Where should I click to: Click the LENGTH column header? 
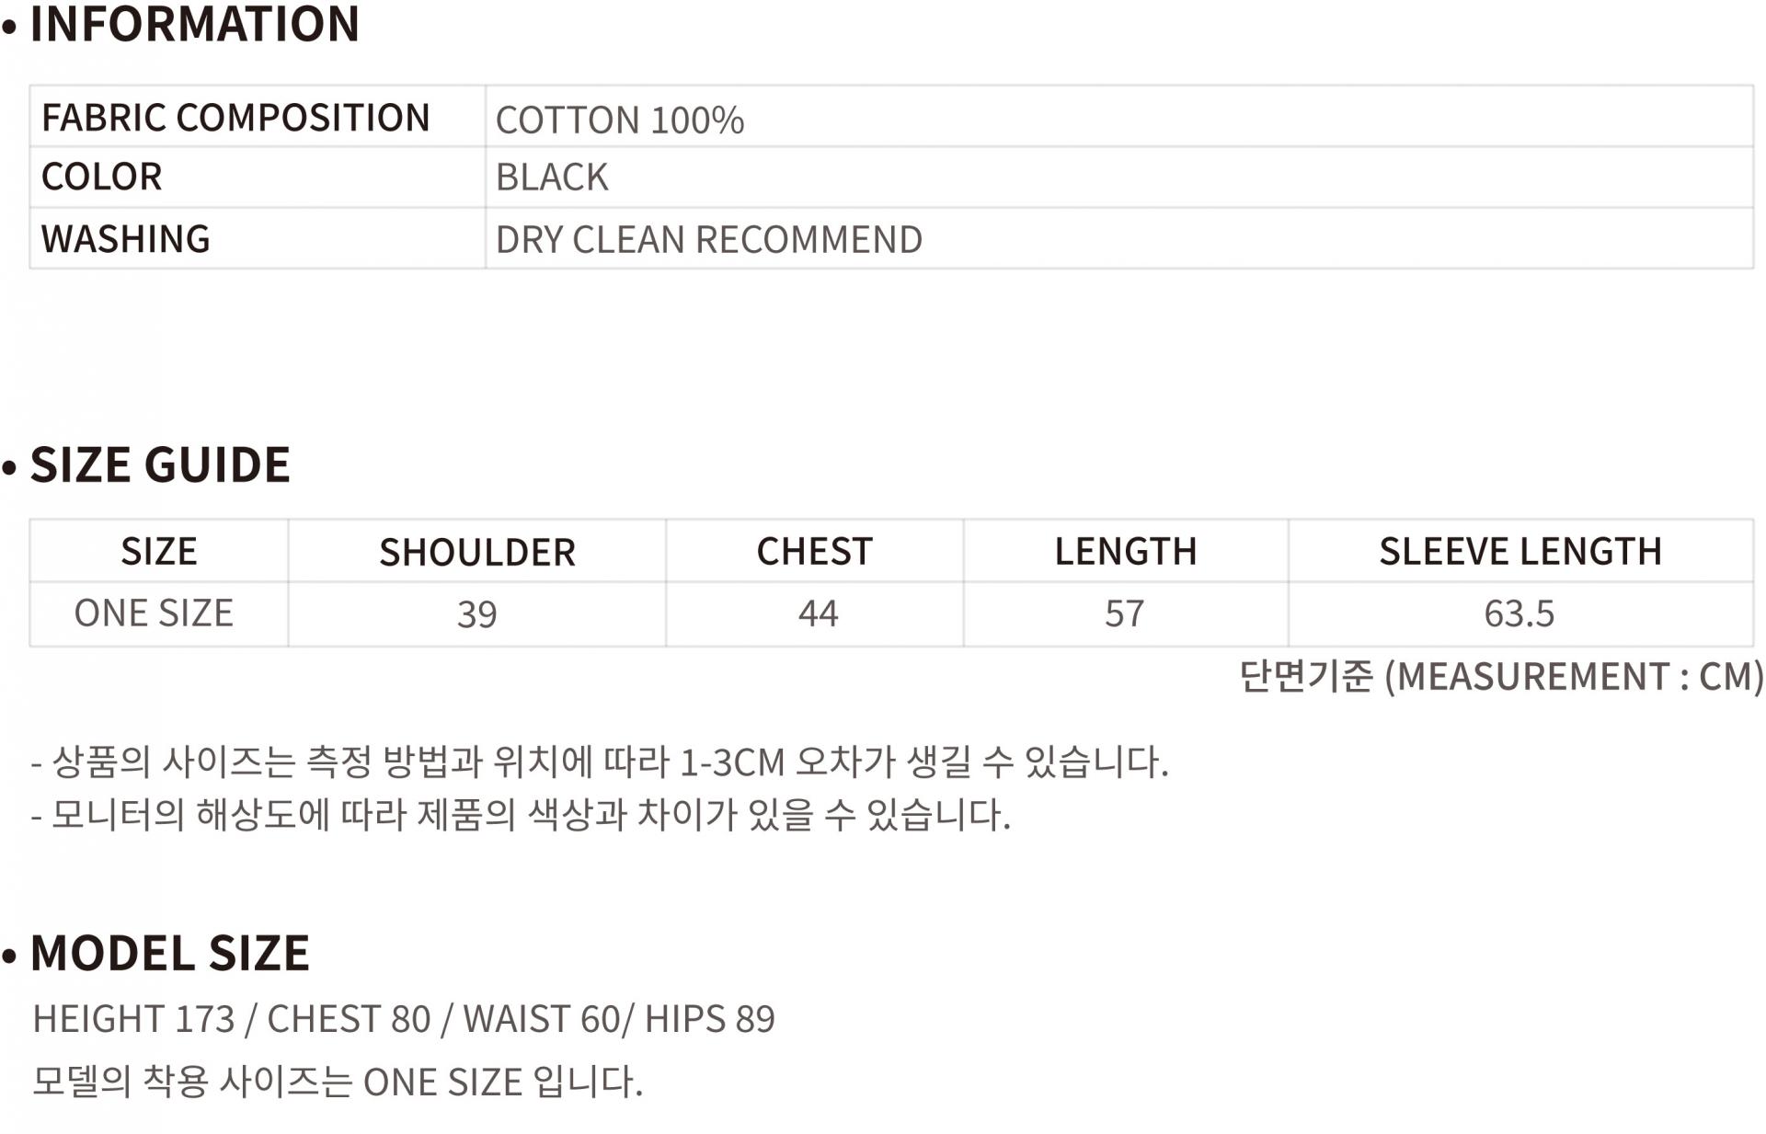point(1125,552)
